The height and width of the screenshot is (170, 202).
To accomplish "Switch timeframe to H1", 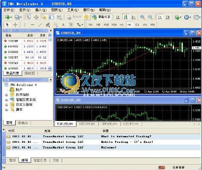I will tap(122, 25).
